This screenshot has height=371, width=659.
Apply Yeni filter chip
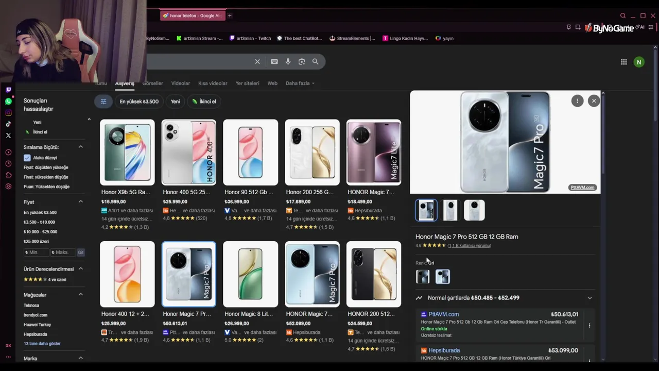175,102
